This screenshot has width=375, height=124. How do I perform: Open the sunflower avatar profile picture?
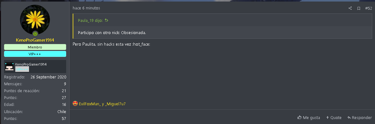[x=35, y=20]
